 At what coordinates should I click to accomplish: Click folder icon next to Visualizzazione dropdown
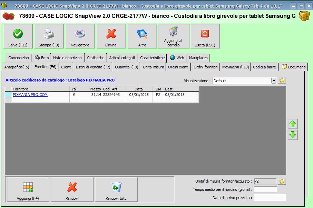pyautogui.click(x=282, y=80)
